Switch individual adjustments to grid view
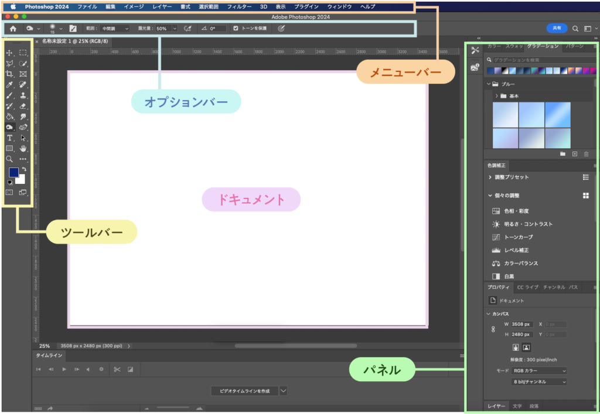 pos(585,196)
